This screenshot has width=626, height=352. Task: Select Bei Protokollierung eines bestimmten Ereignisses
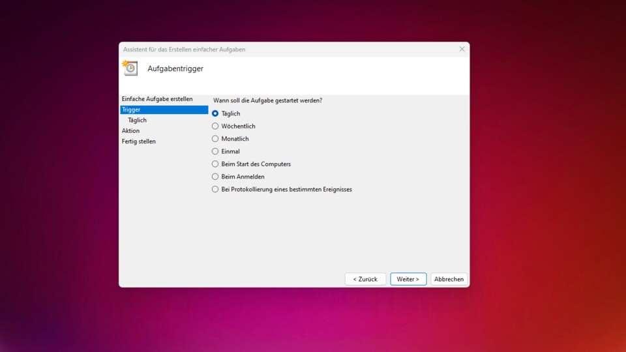tap(215, 190)
